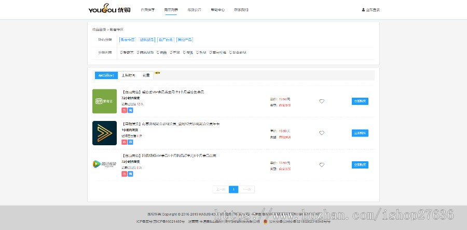Viewport: 467px width, 230px height.
Task: Open the dark gold-arrow product thumbnail
Action: pyautogui.click(x=104, y=133)
